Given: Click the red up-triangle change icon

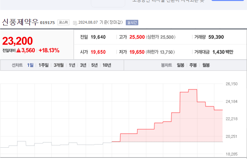Looking at the screenshot, I should [18, 50].
